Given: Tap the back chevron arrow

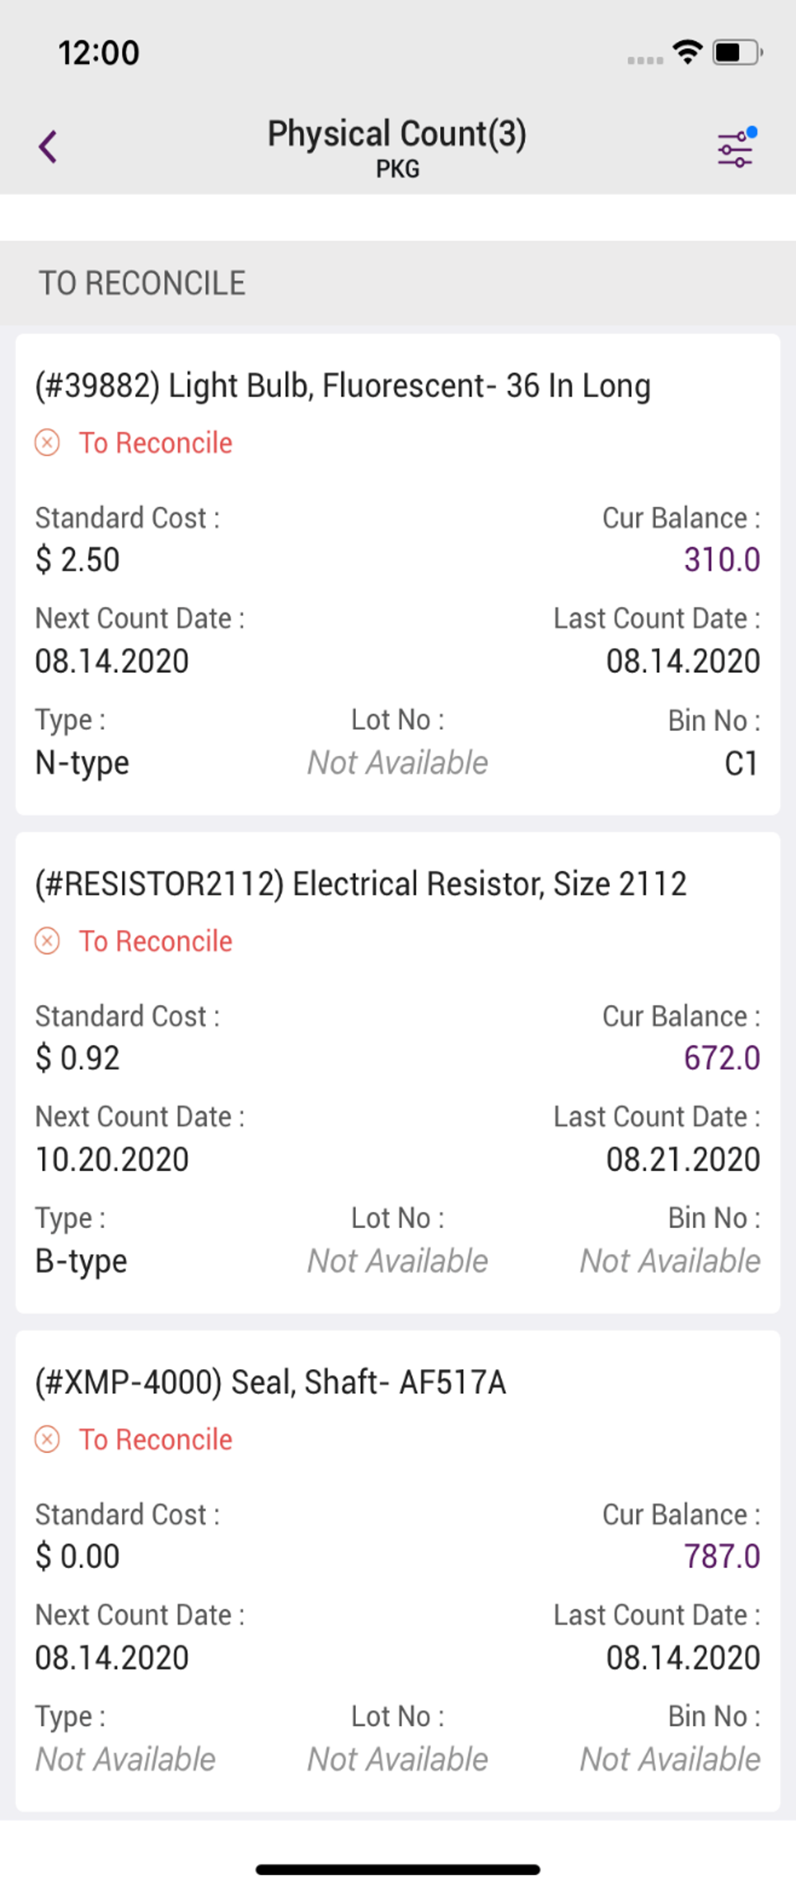Looking at the screenshot, I should [48, 147].
